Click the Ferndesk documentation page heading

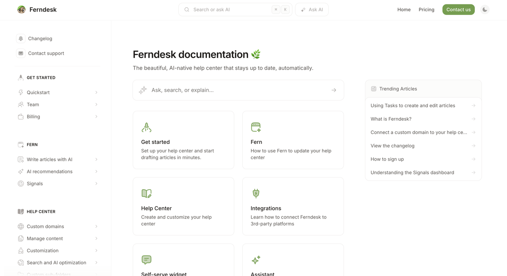click(x=191, y=54)
